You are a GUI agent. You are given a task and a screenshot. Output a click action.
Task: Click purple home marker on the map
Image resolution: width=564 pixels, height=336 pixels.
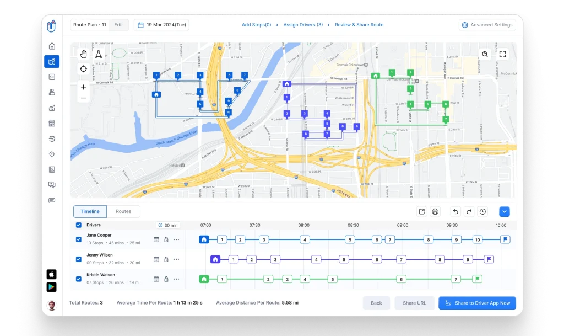(x=286, y=84)
